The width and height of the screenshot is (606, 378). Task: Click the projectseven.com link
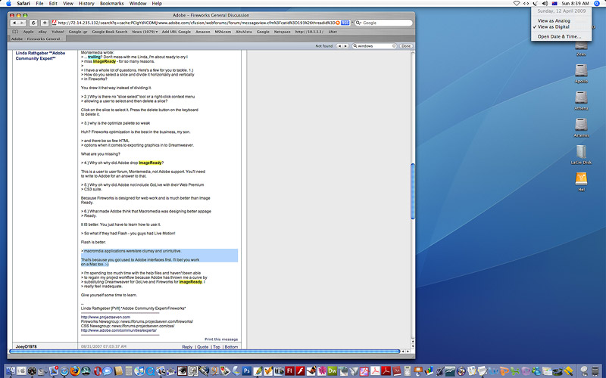point(105,317)
